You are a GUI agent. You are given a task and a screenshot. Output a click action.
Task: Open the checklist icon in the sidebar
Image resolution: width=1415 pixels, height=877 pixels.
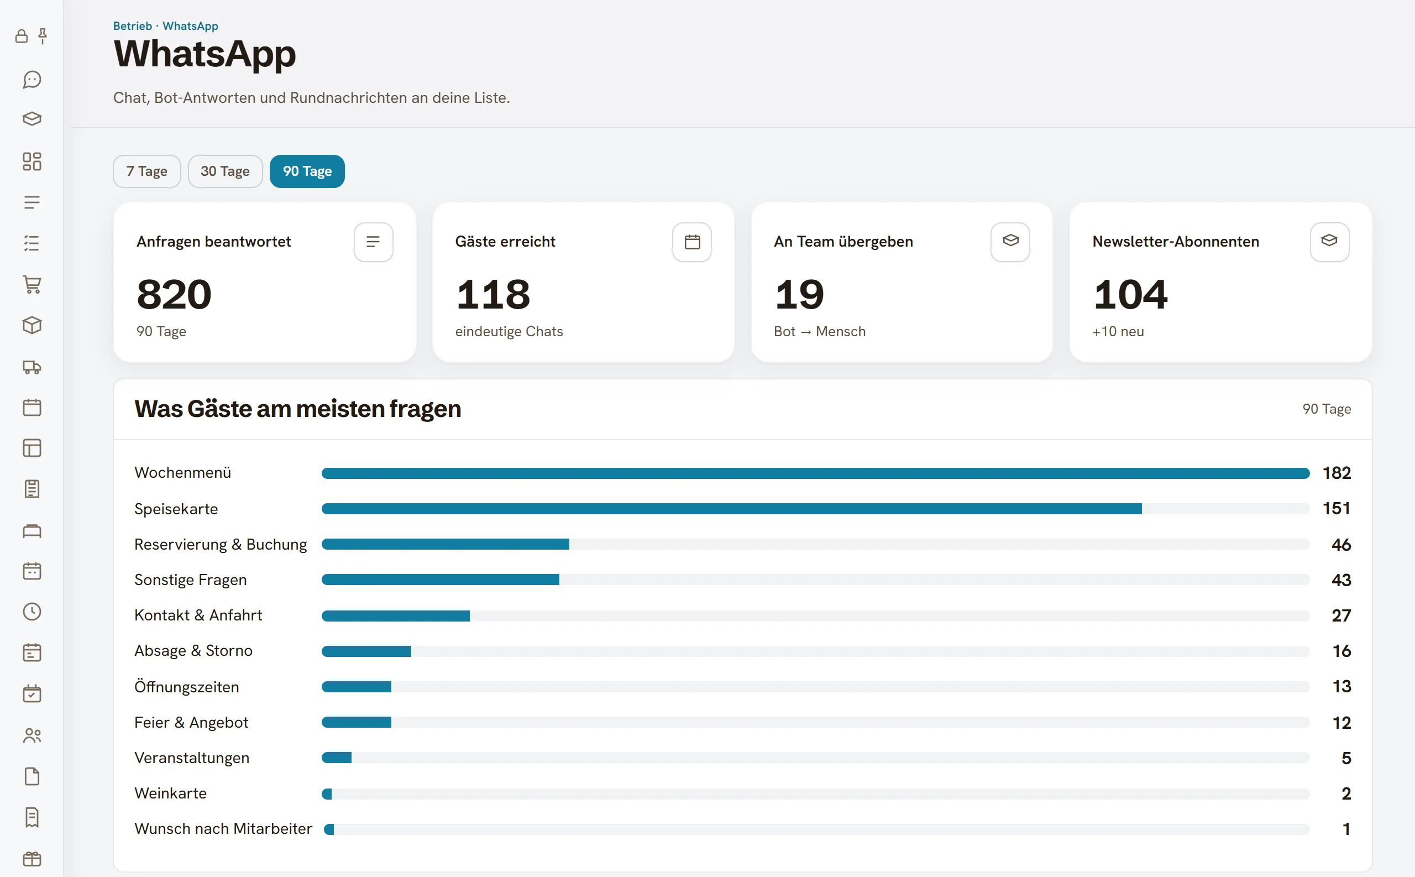coord(32,243)
